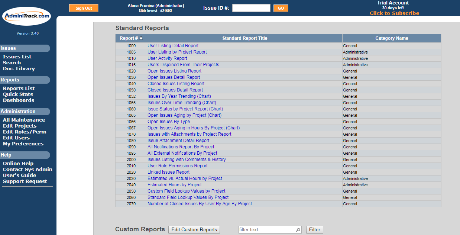Click the Version 3.40 label
The height and width of the screenshot is (235, 460).
point(27,33)
